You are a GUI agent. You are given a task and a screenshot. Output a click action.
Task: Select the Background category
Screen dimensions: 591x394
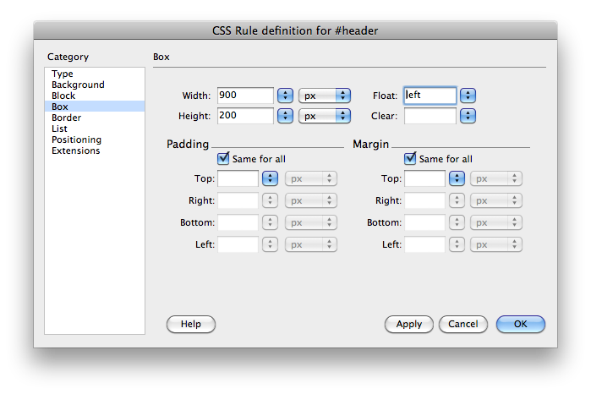click(78, 85)
